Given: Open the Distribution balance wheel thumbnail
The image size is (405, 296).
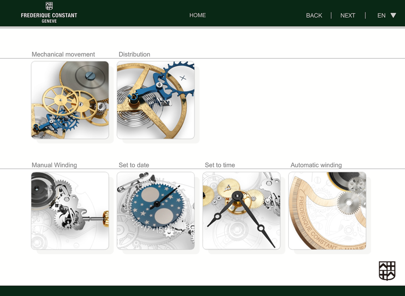Looking at the screenshot, I should pyautogui.click(x=156, y=100).
